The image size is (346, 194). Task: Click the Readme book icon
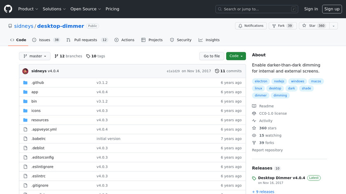(x=254, y=106)
